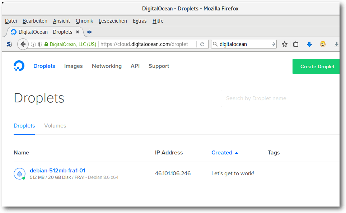Open the debian-512mb-fra1-01 droplet link
Screen dimensions: 346x213
click(x=57, y=171)
